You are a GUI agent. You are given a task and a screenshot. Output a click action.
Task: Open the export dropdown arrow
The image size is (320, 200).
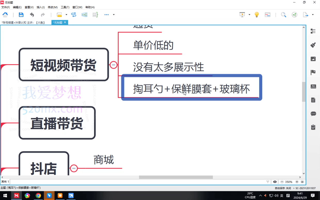pos(313,15)
